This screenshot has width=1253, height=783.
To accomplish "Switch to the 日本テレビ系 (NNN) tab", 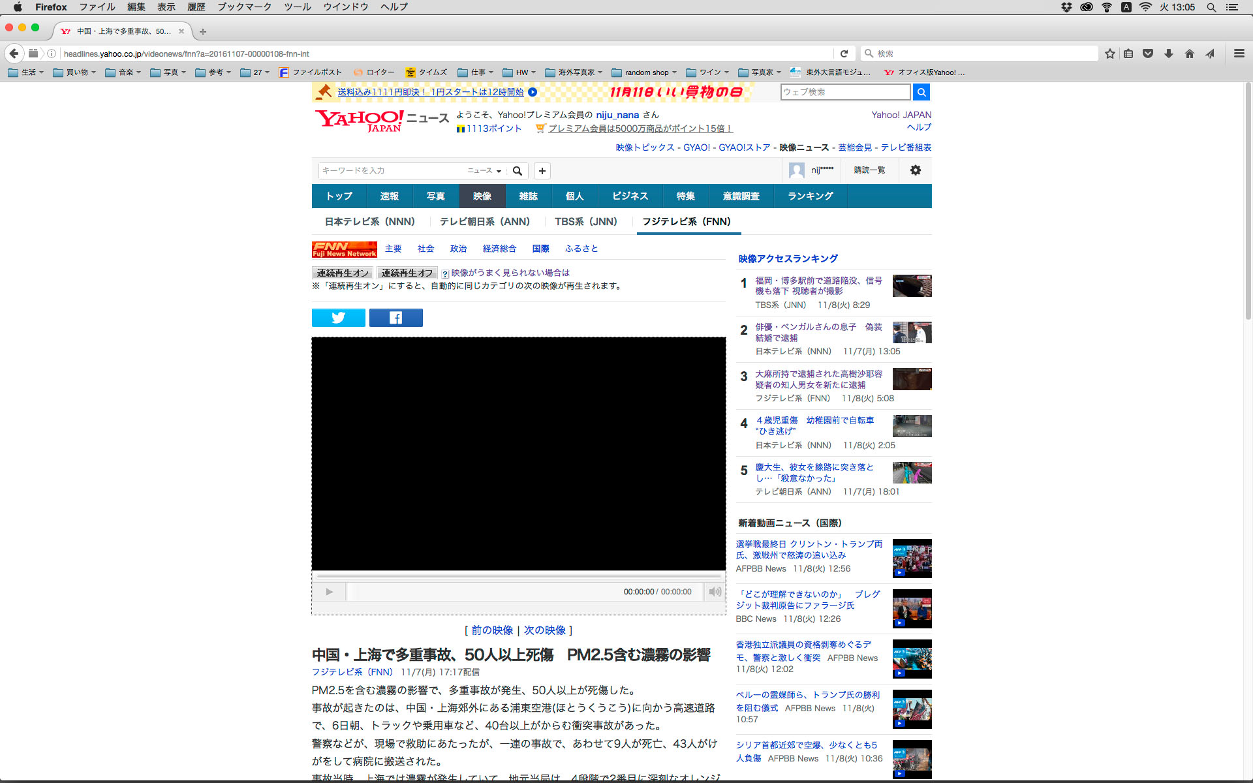I will 369,222.
